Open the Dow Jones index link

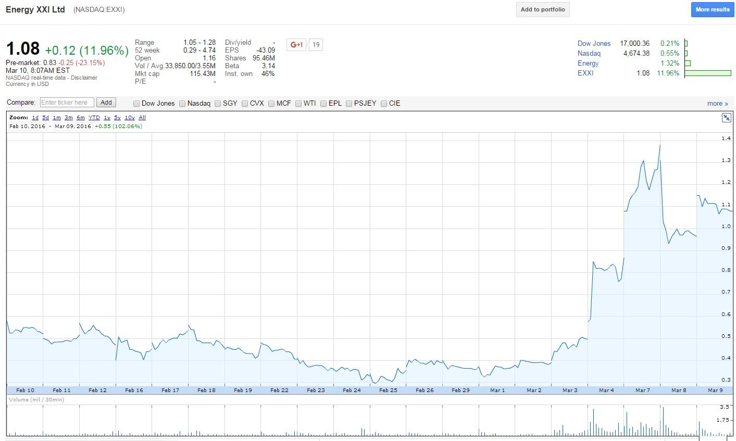(594, 43)
